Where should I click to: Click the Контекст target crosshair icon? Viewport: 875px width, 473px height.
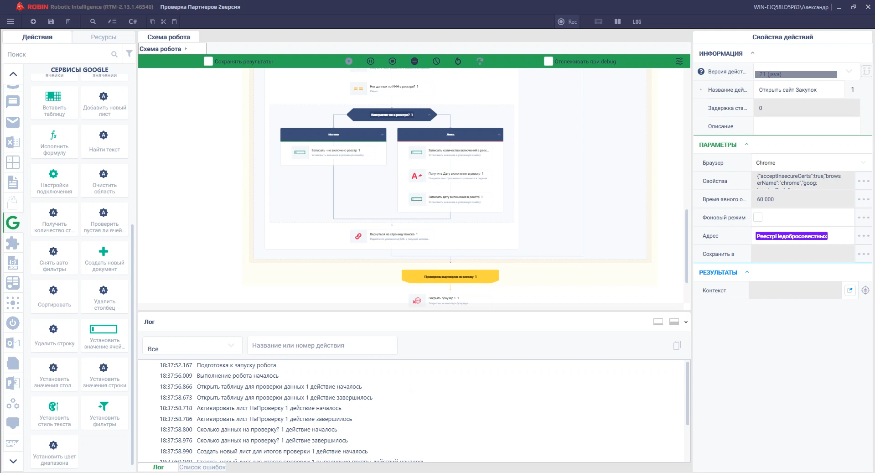point(865,290)
